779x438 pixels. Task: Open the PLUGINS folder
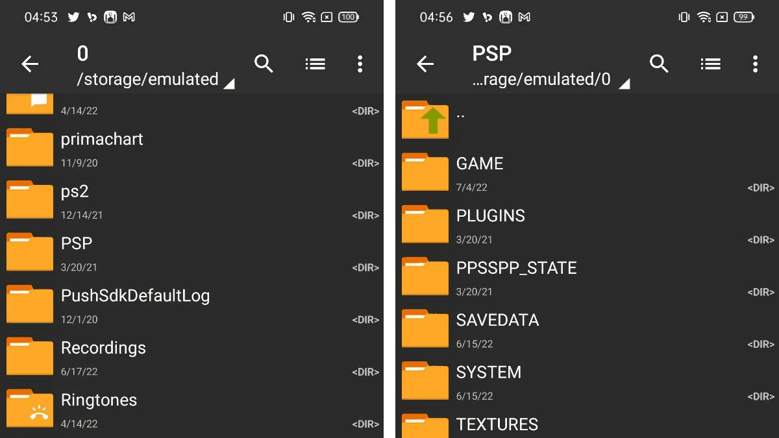[490, 216]
